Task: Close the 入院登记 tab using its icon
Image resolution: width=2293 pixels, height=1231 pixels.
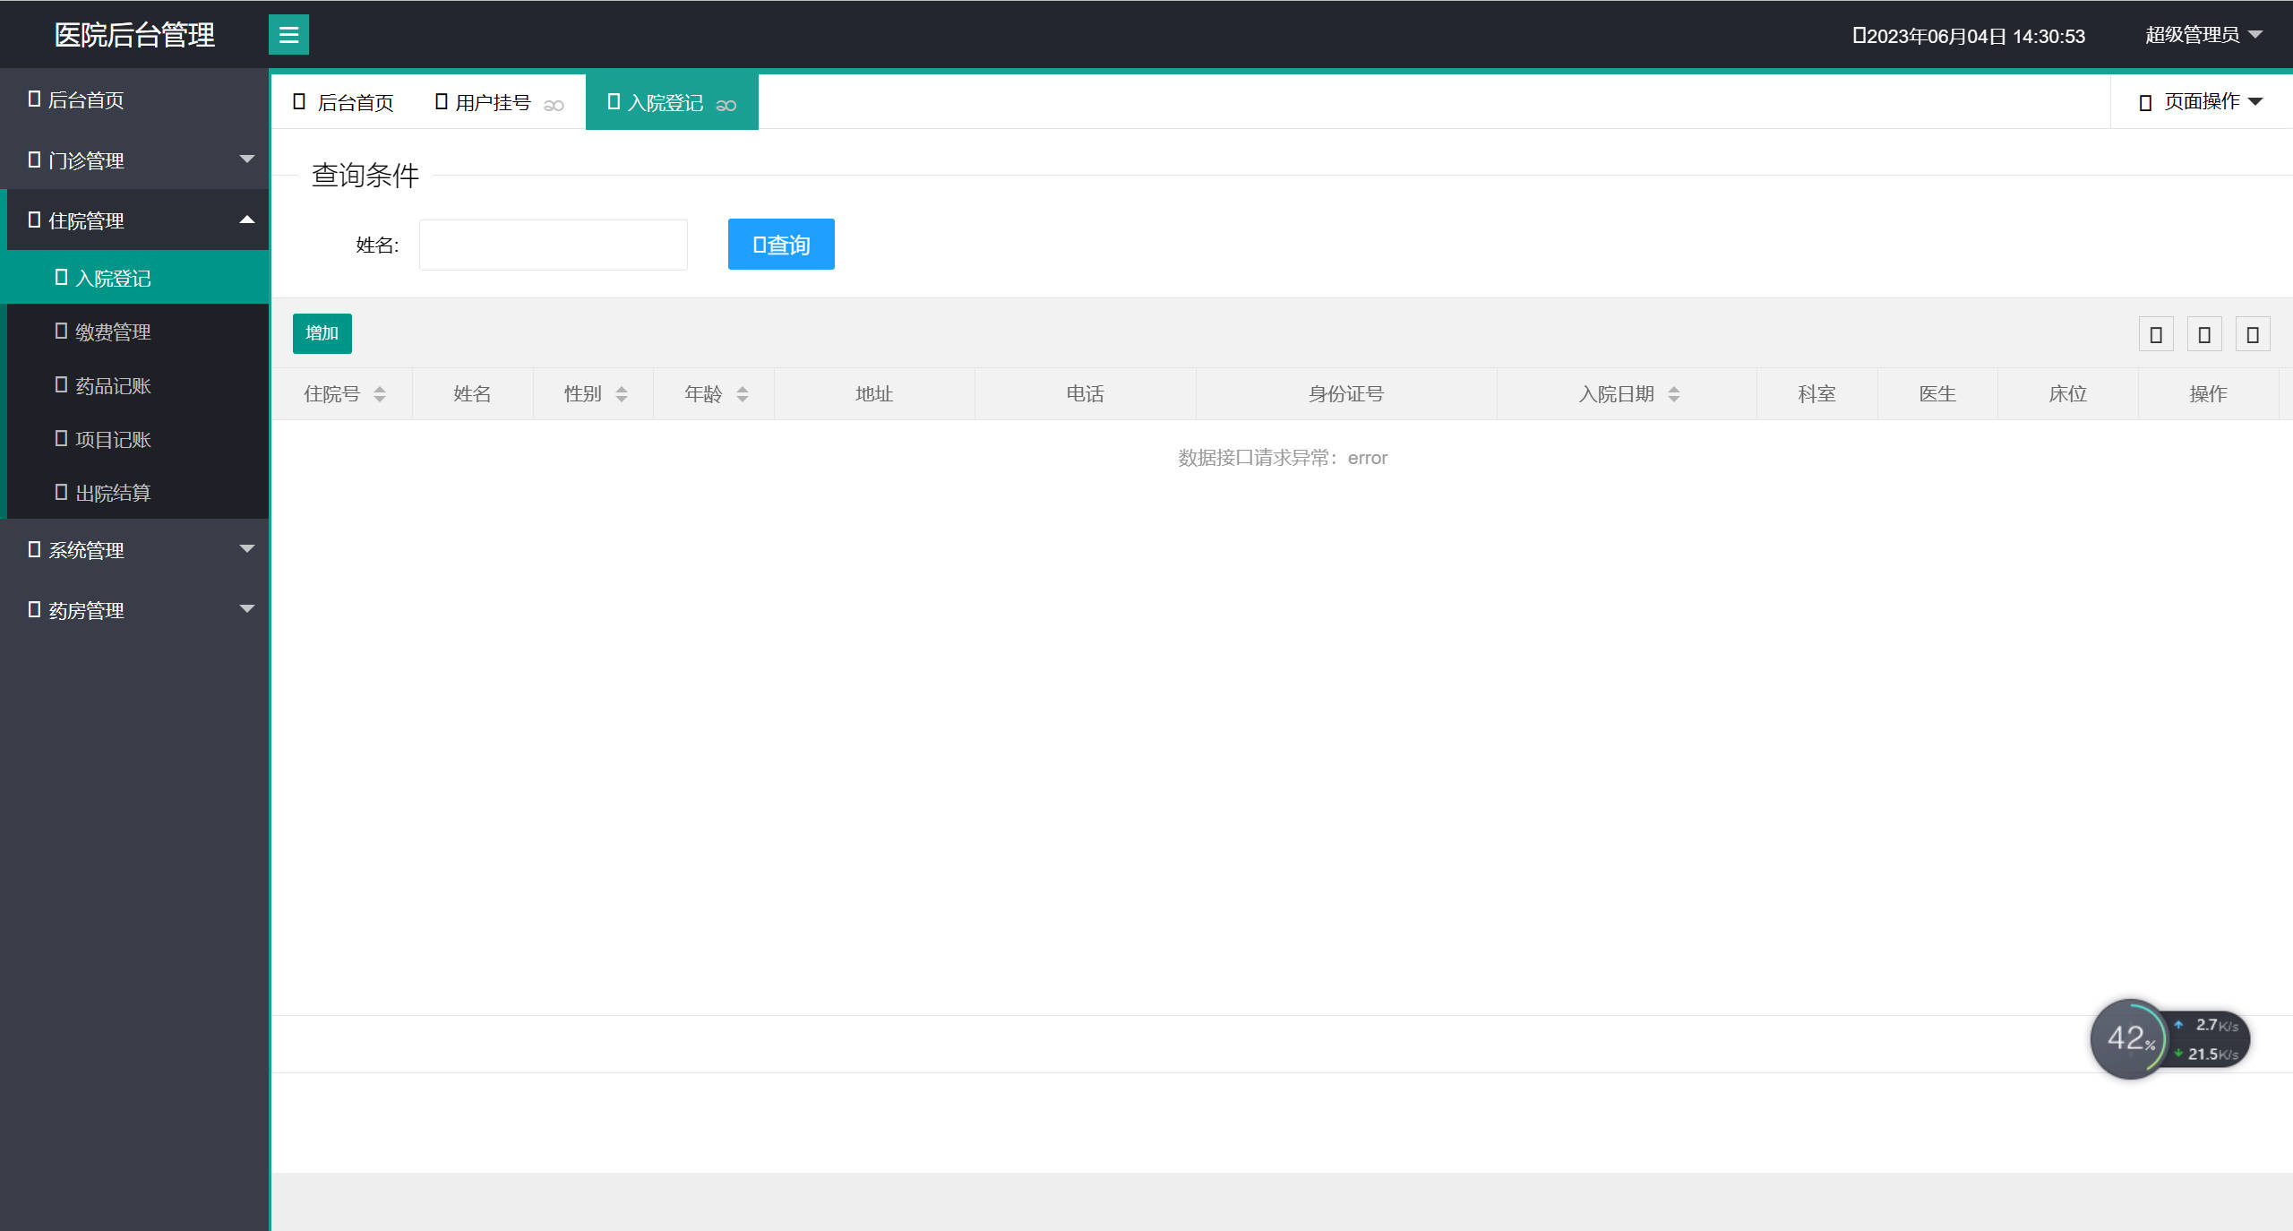Action: pos(726,106)
